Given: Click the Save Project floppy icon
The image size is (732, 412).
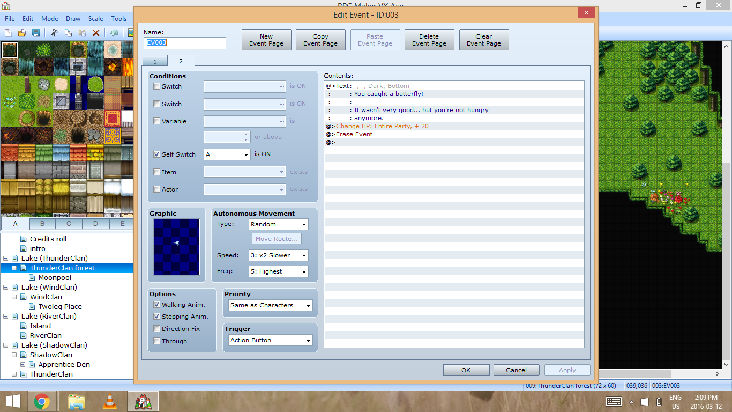Looking at the screenshot, I should (x=36, y=33).
